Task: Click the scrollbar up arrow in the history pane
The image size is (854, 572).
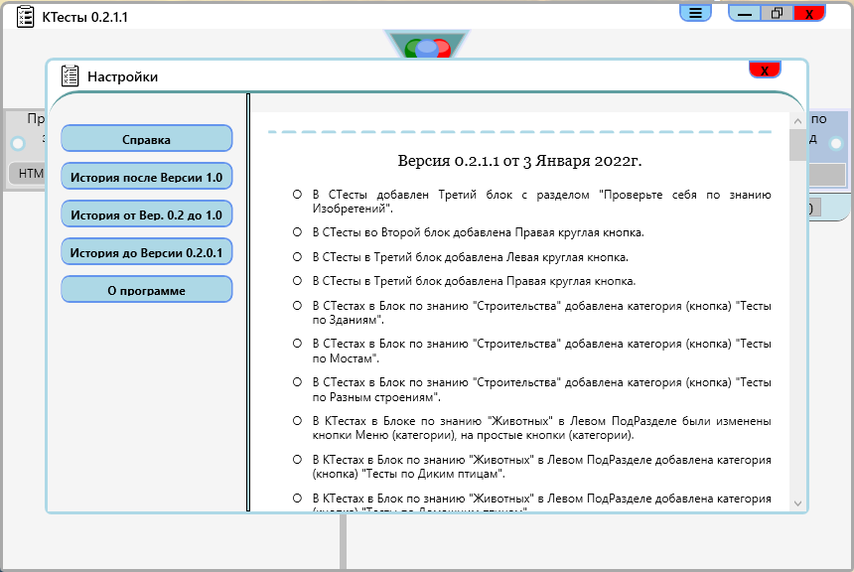Action: [x=797, y=121]
